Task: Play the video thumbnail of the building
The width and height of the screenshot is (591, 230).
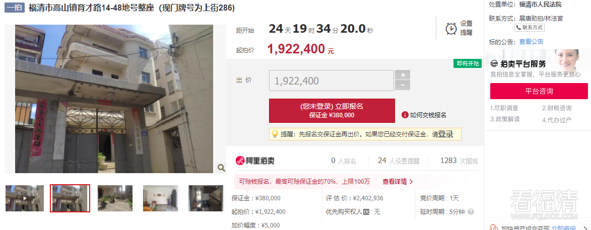Action: [25, 198]
